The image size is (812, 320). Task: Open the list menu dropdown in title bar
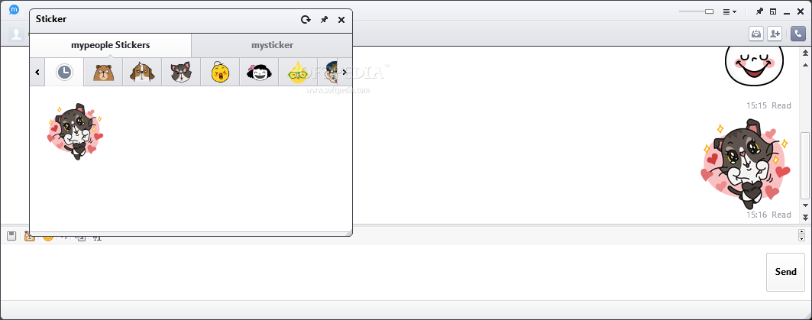(x=730, y=11)
